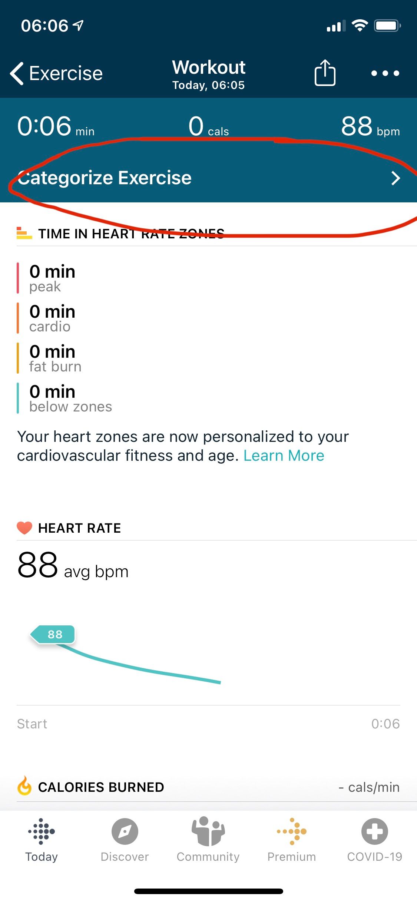This screenshot has height=903, width=417.
Task: Tap the heart icon beside Heart Rate
Action: (24, 528)
